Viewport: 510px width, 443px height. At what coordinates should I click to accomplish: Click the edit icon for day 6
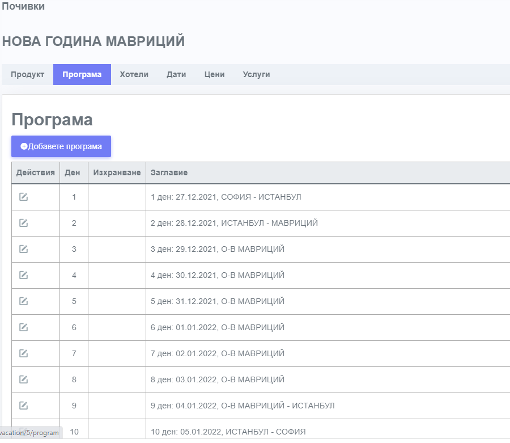pyautogui.click(x=23, y=327)
